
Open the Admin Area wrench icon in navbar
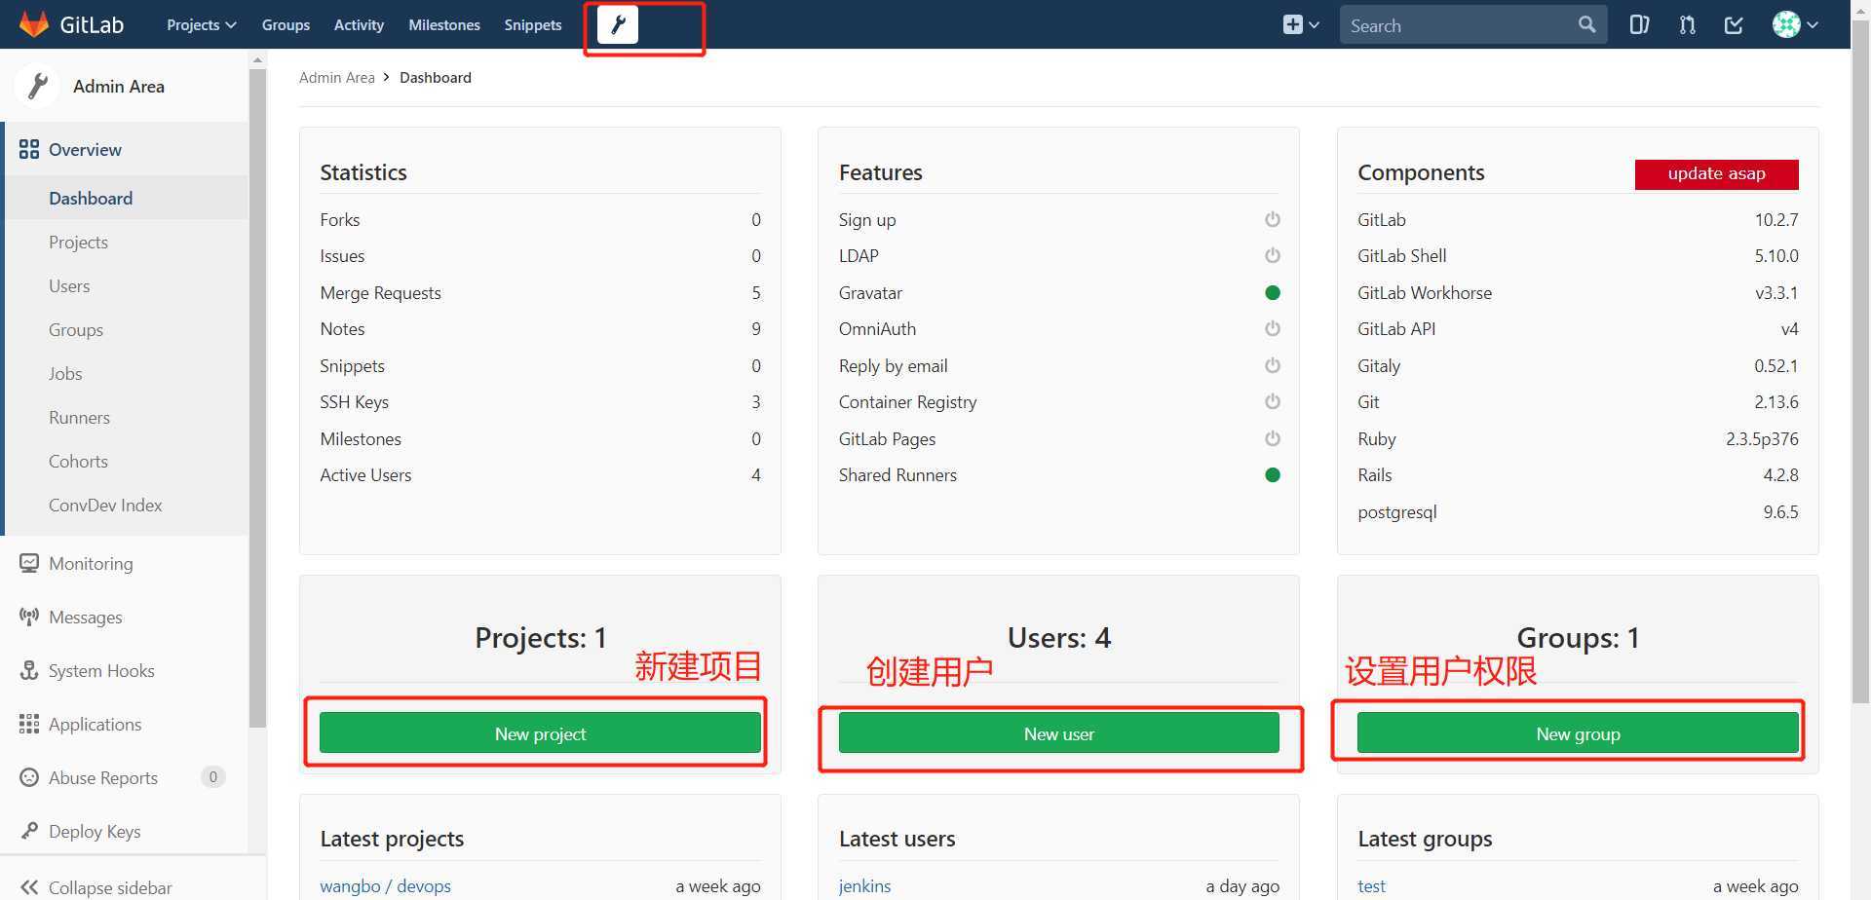(x=618, y=25)
